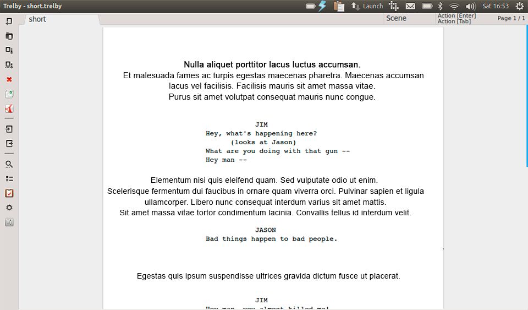Click the line starting 'Et malesuada fames'
The height and width of the screenshot is (310, 528).
273,75
